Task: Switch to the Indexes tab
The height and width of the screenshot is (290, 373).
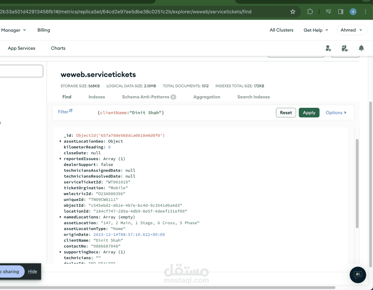Action: [97, 97]
